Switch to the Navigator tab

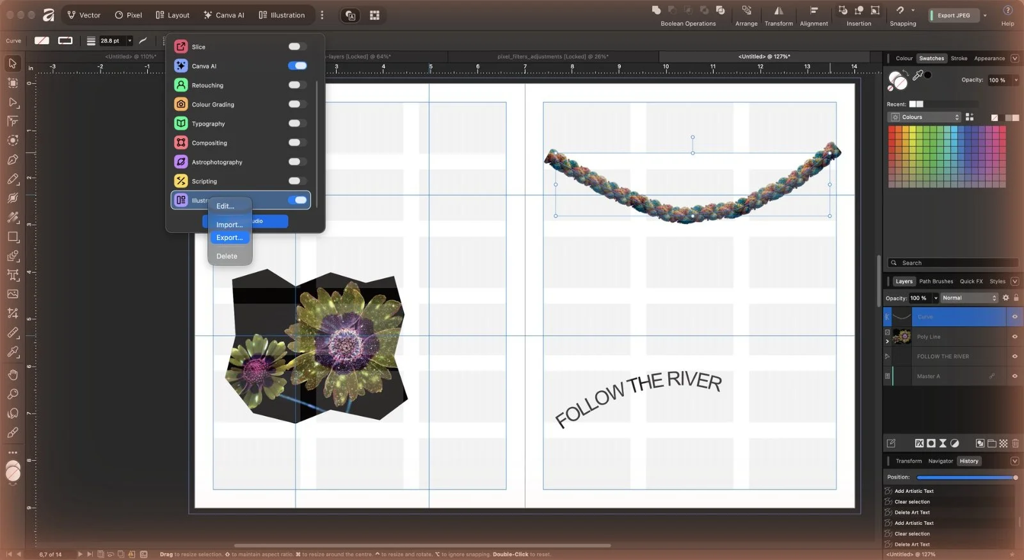tap(940, 461)
